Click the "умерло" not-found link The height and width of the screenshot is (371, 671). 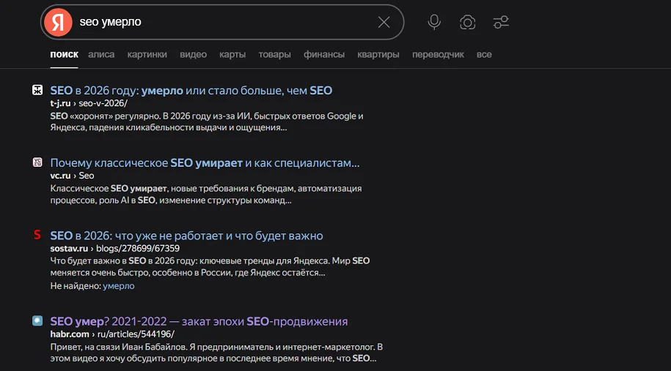click(119, 285)
